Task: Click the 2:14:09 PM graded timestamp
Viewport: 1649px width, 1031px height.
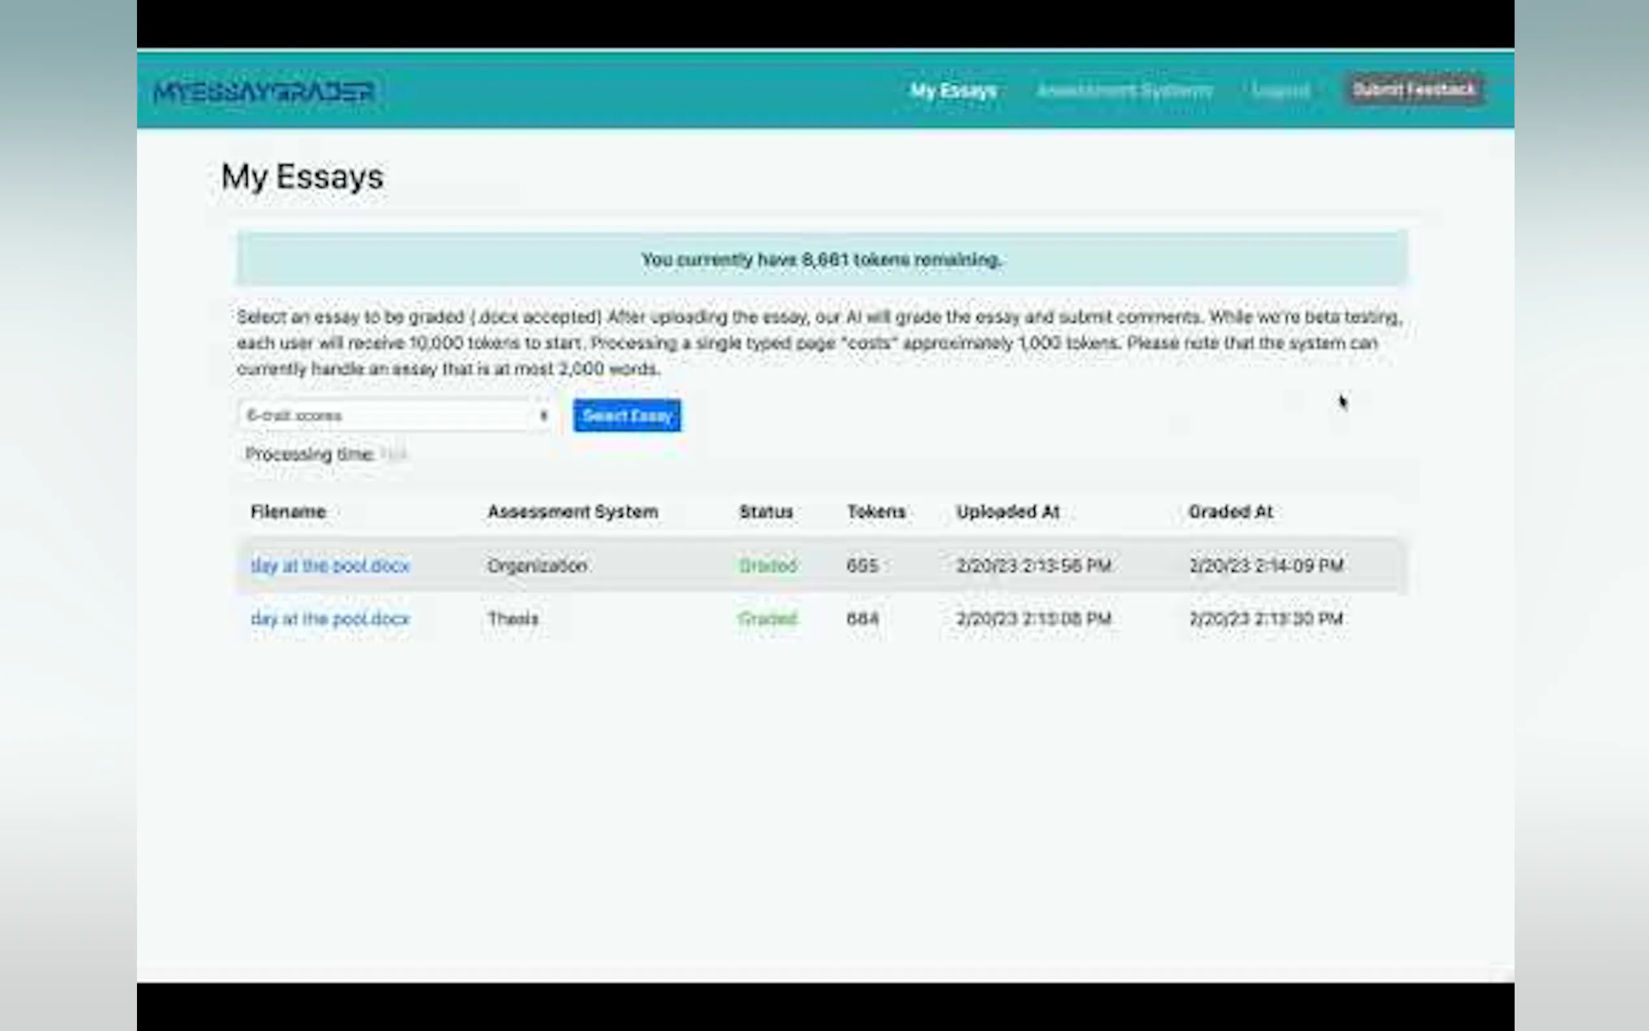Action: [x=1266, y=566]
